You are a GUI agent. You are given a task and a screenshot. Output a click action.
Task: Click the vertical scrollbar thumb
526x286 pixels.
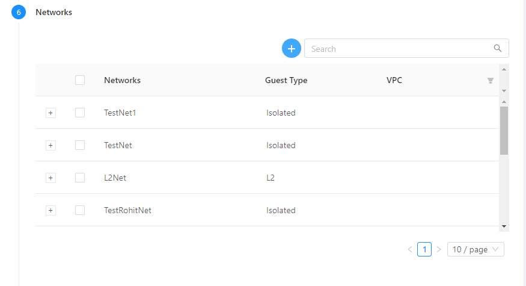tap(504, 130)
